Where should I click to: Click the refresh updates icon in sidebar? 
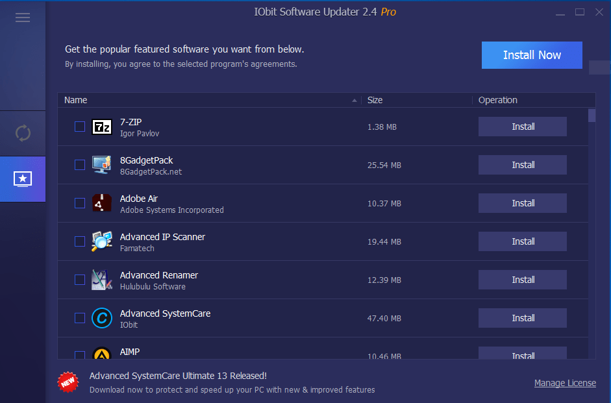pos(23,133)
